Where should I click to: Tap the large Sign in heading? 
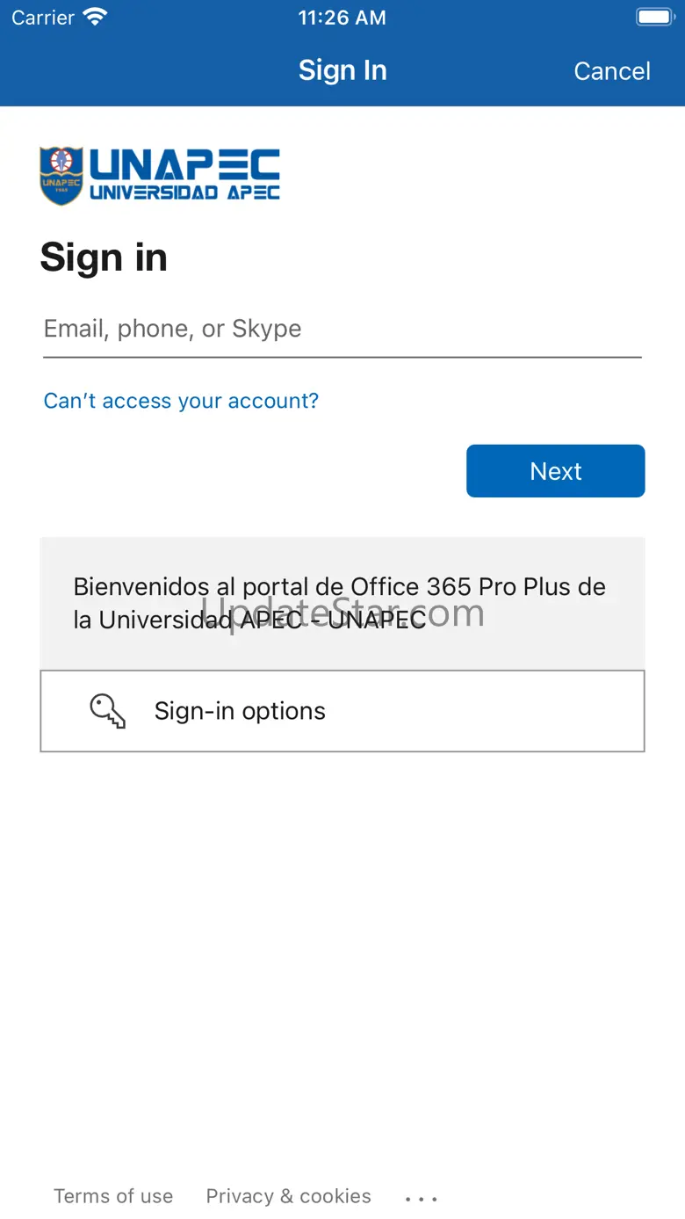coord(104,258)
